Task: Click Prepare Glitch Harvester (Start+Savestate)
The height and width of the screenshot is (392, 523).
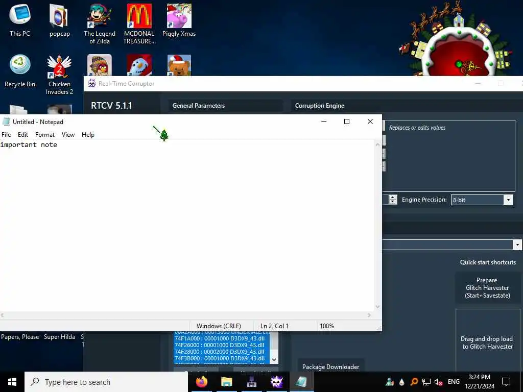Action: (487, 288)
